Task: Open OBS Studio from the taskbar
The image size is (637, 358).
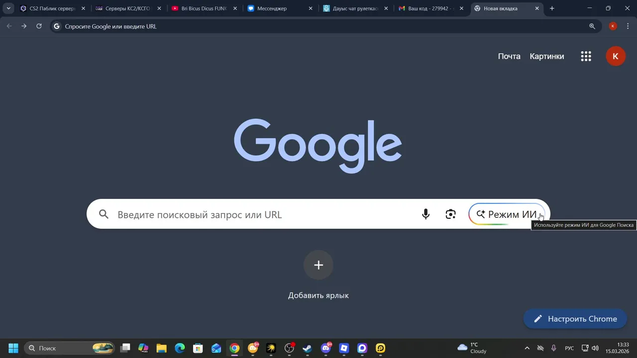Action: [289, 348]
